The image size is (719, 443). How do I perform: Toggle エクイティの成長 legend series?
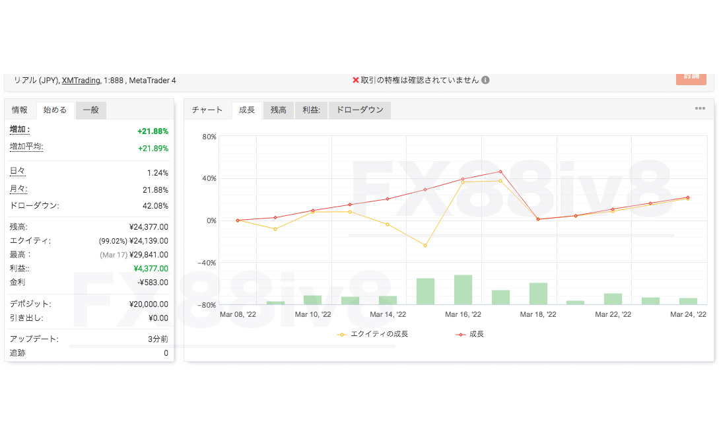point(372,334)
